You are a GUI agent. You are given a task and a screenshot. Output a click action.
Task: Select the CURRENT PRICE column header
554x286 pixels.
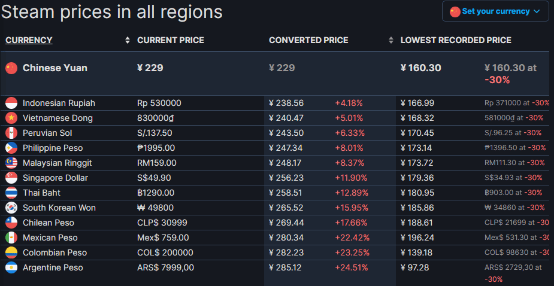pos(171,40)
